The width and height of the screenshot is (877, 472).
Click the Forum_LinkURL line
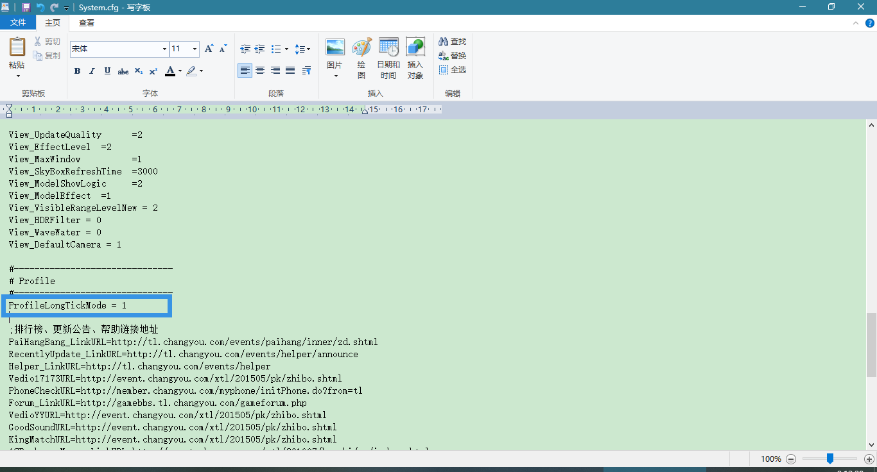tap(157, 403)
